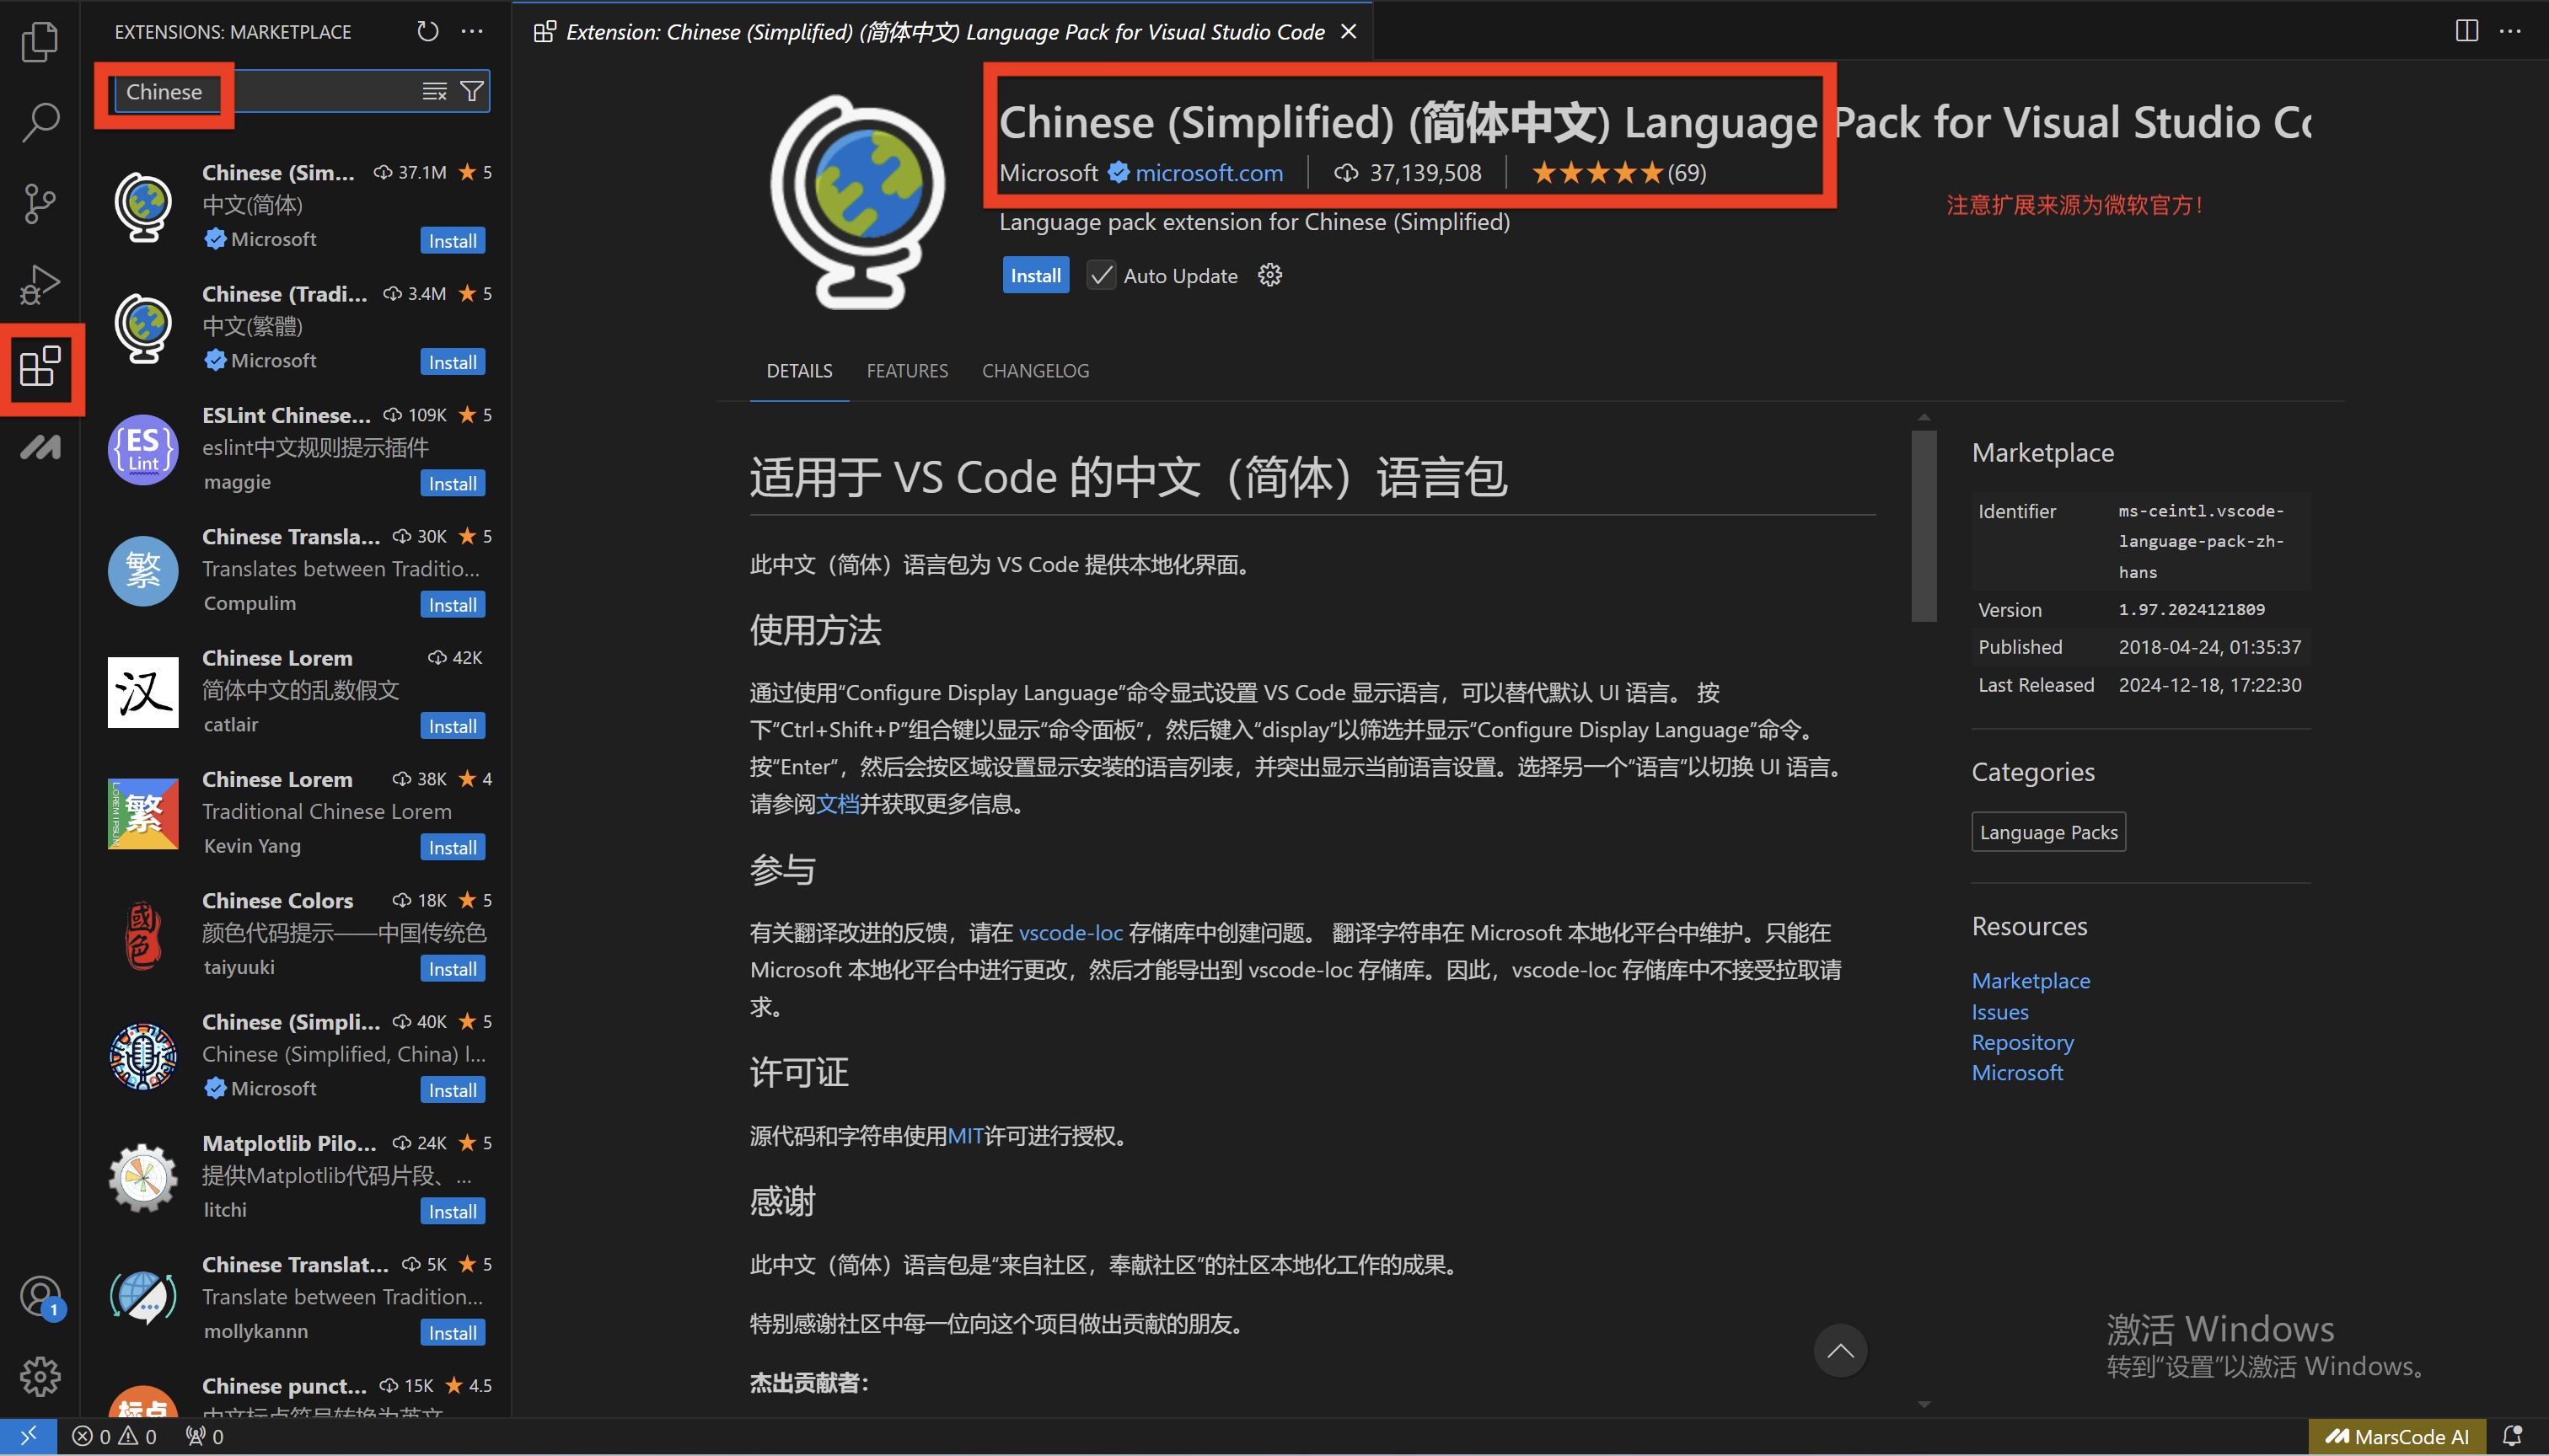This screenshot has height=1456, width=2549.
Task: Open extension settings gear beside Auto Update
Action: pyautogui.click(x=1269, y=275)
